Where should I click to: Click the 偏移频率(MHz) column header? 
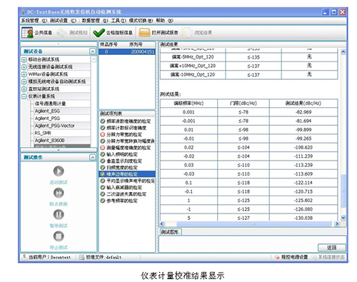click(x=188, y=104)
